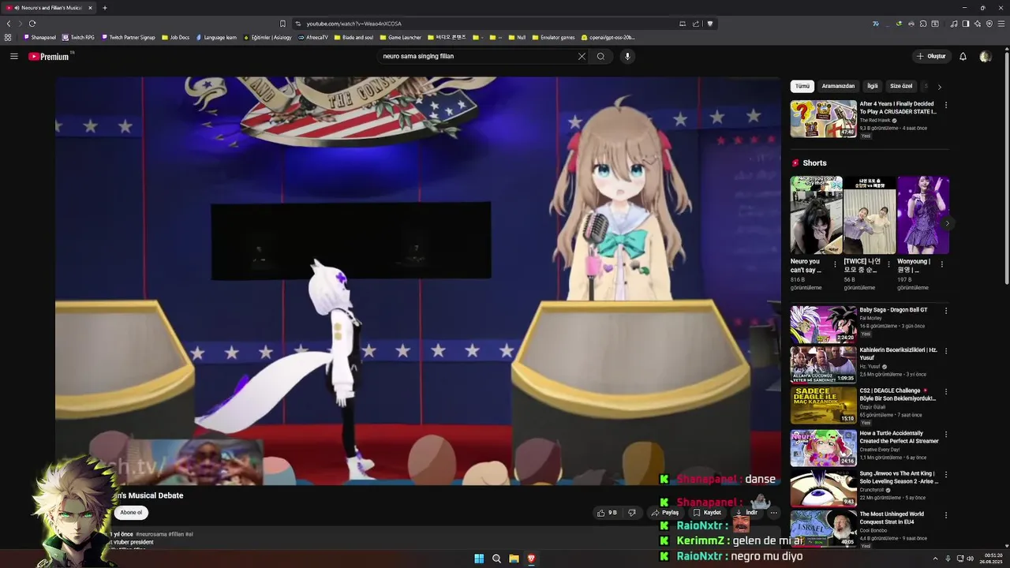Open Windows taskbar search
Screen dimensions: 1010x568
[x=496, y=559]
